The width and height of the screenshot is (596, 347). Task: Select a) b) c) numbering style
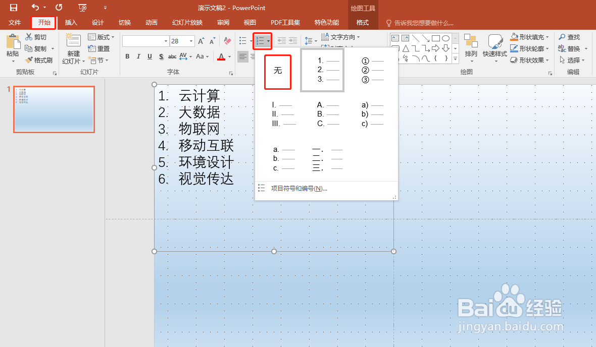click(373, 114)
